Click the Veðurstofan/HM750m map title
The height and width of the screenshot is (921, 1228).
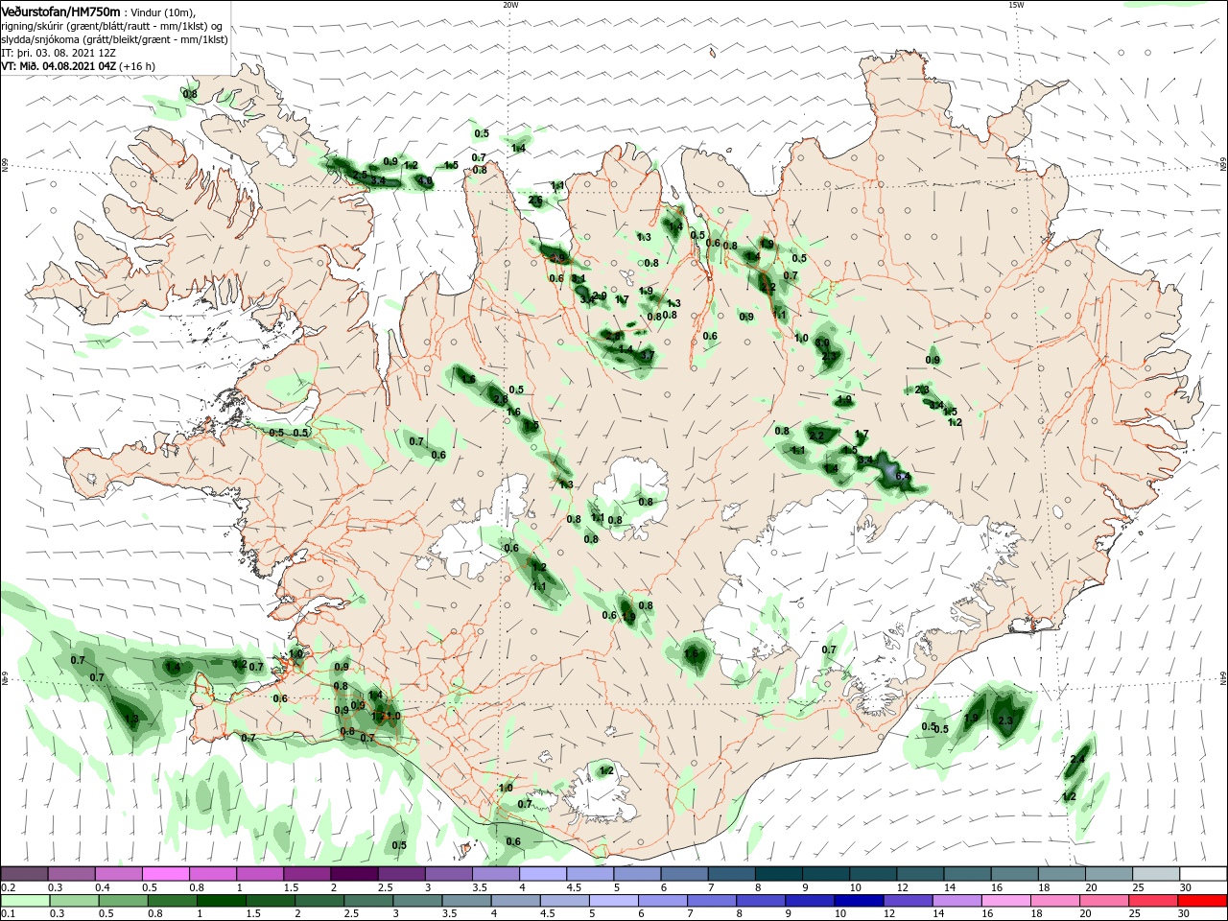(60, 11)
